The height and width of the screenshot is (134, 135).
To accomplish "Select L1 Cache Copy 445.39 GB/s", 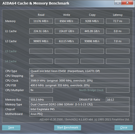I will tap(92, 31).
